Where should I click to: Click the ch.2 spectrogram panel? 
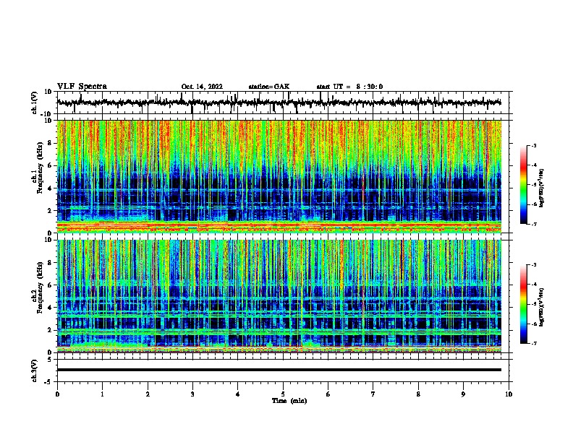[279, 296]
